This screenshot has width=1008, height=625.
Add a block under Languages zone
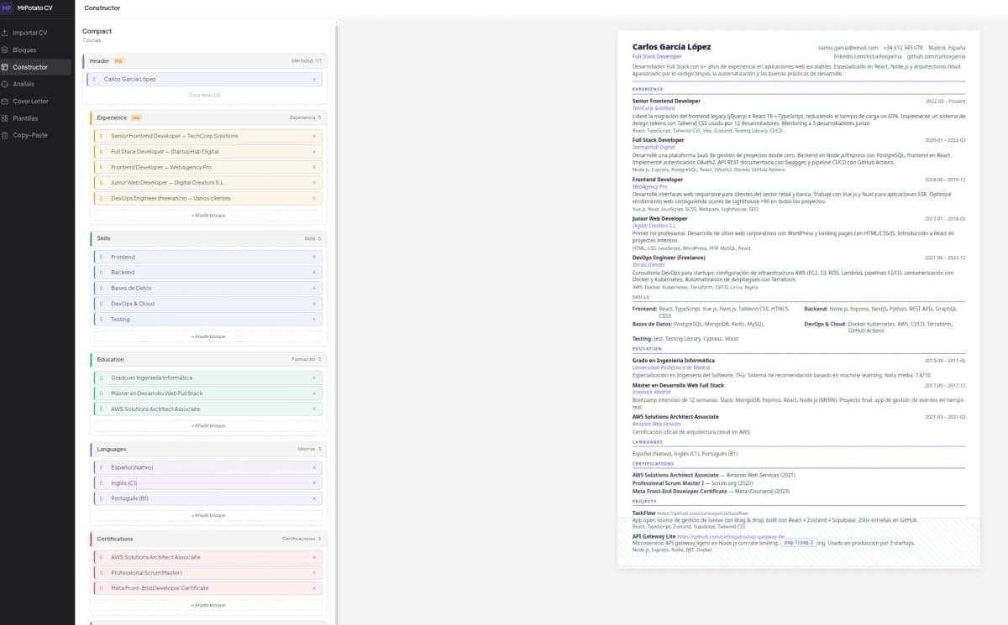pyautogui.click(x=207, y=515)
